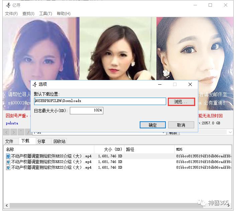Close the 选项 dialog

[x=190, y=84]
